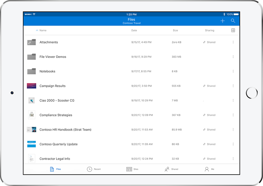263x186 pixels.
Task: Sort list by the Date column header
Action: (x=134, y=30)
